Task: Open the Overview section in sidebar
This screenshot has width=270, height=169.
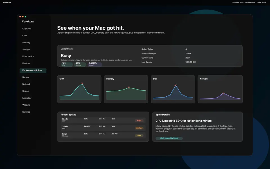Action: [x=27, y=29]
